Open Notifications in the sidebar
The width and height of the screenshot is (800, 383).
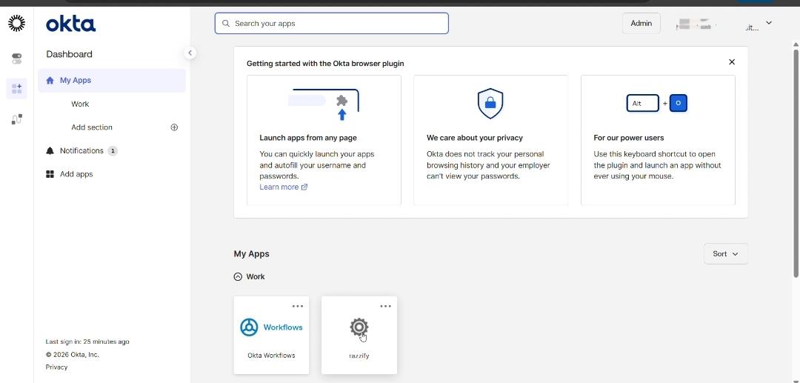click(81, 151)
